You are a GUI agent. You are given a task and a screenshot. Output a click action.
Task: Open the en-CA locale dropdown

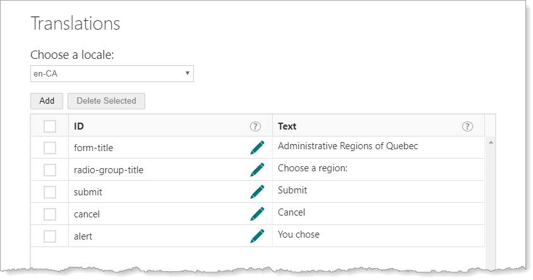click(112, 73)
